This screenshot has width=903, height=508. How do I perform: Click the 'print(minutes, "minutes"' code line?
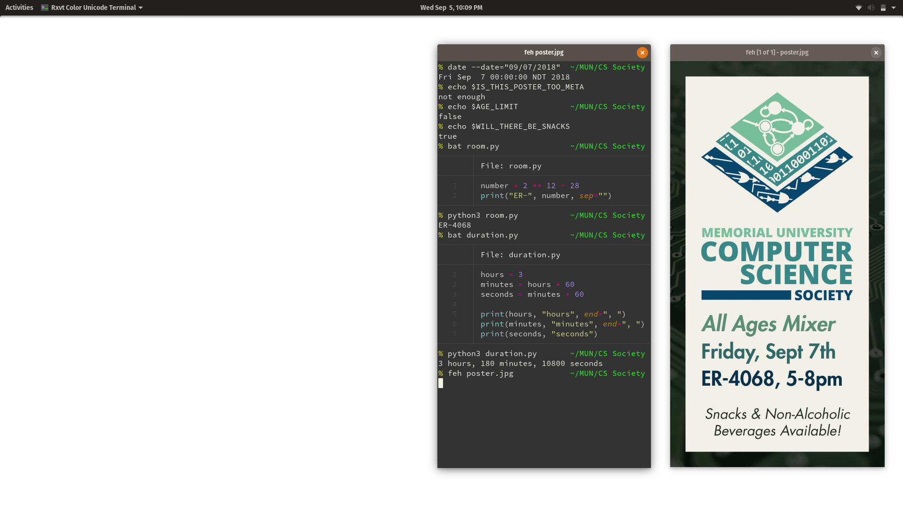[562, 324]
